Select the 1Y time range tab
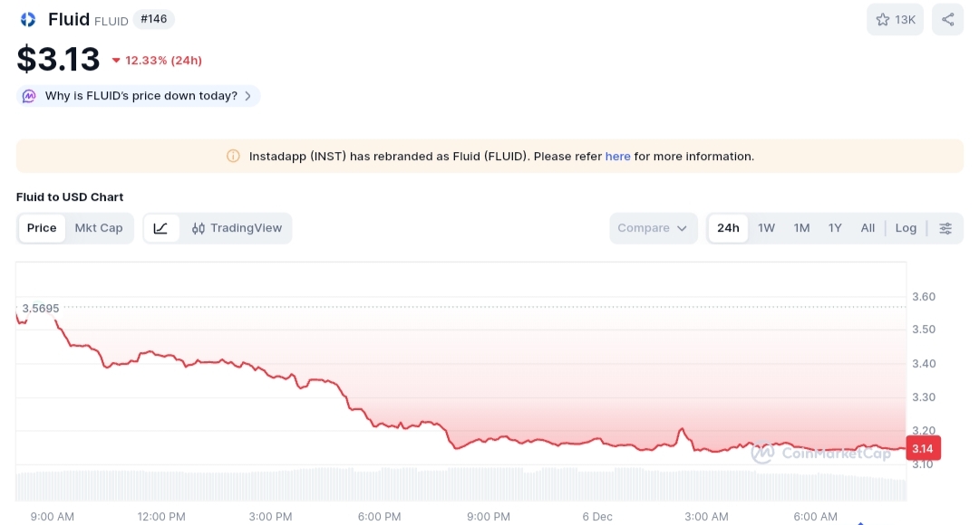 point(835,228)
